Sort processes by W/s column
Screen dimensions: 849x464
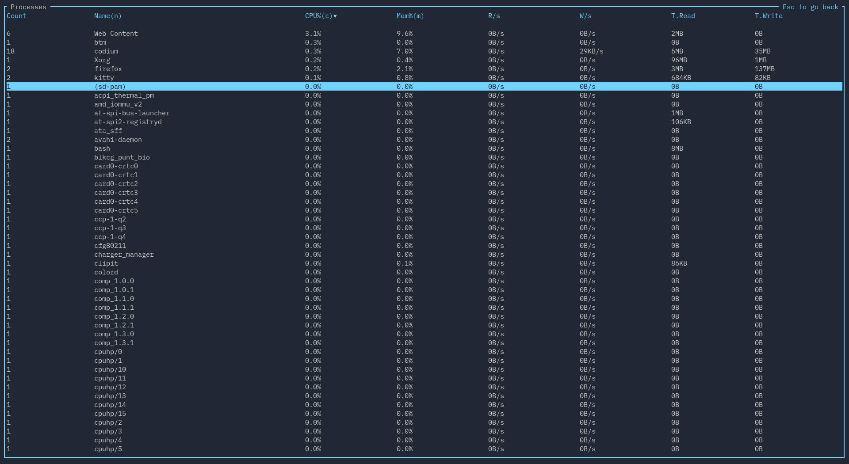(x=585, y=16)
